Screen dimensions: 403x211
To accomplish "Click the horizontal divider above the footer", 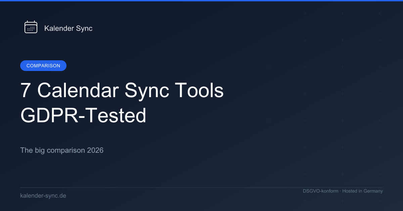I will [201, 188].
